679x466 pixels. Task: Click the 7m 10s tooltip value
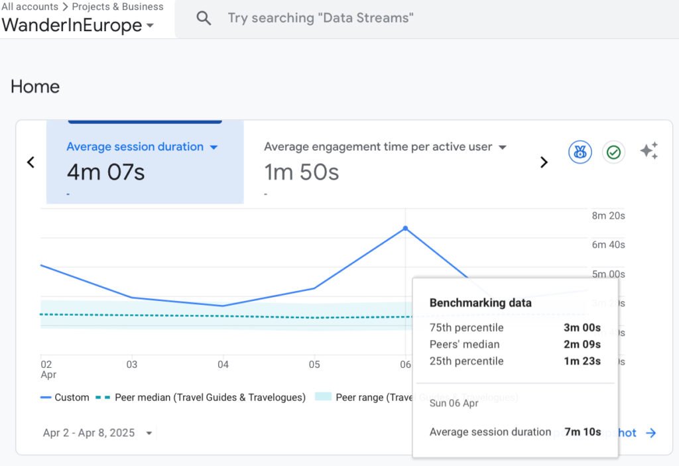[x=583, y=432]
